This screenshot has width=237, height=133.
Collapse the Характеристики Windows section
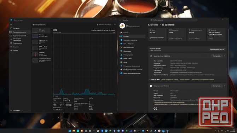click(x=225, y=86)
